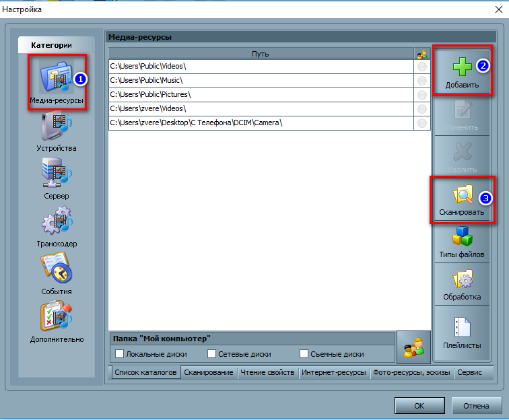Select the C:\Users\Public\Videos\ path
This screenshot has height=420, width=509.
click(261, 67)
